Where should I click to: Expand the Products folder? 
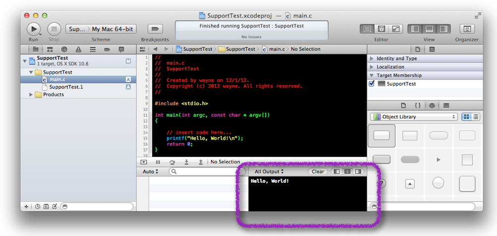point(31,94)
